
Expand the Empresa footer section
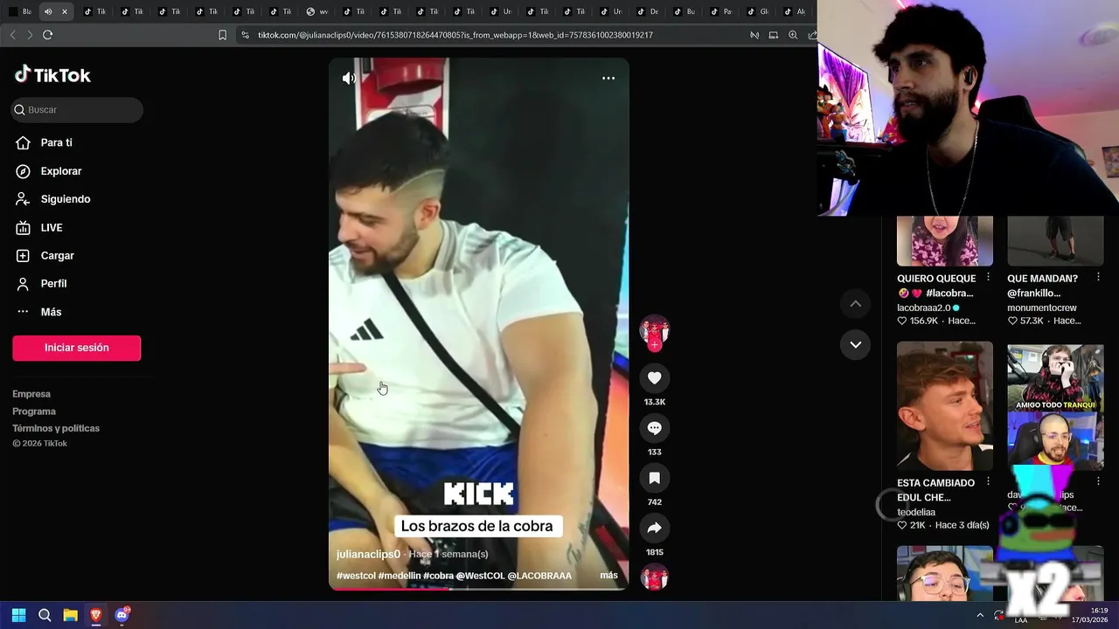31,394
